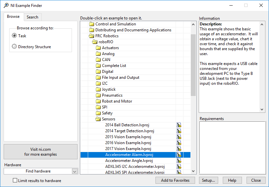
Task: Click project icon beside 2015 Vision Example.lvproj
Action: click(x=179, y=137)
